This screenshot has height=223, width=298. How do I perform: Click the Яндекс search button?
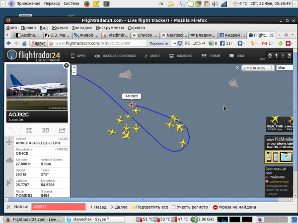[39, 44]
